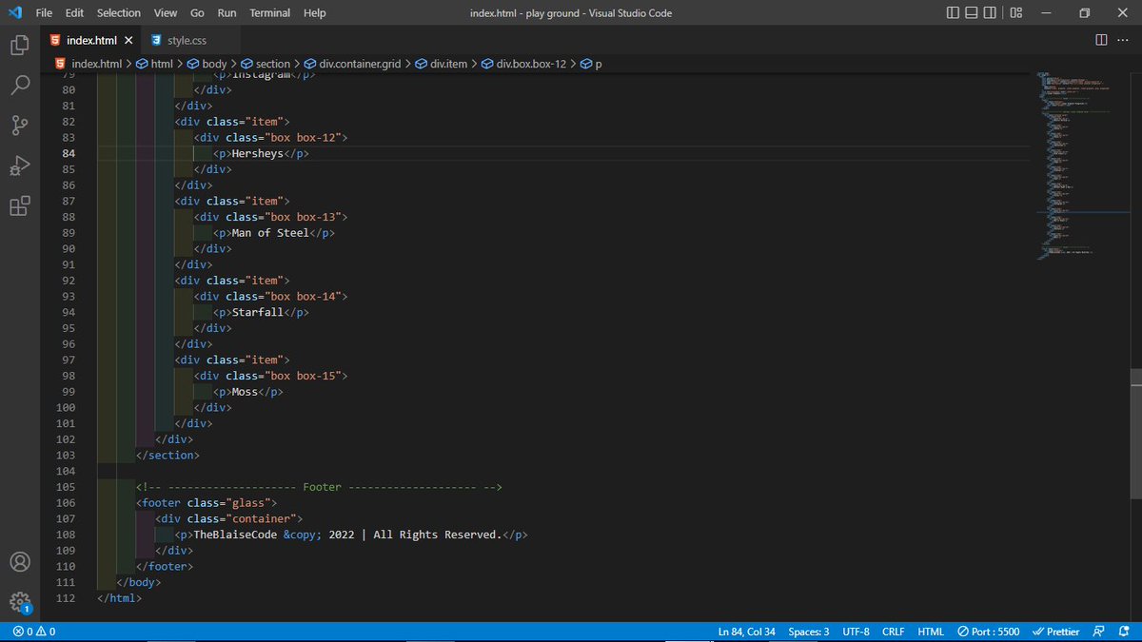Expand div.box.box-12 breadcrumb
The height and width of the screenshot is (642, 1142).
pyautogui.click(x=523, y=64)
